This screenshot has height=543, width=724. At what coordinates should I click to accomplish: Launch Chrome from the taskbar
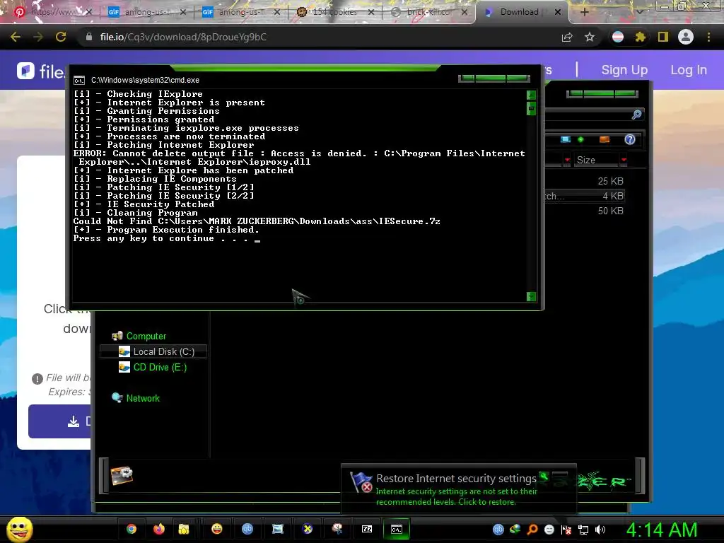tap(132, 529)
